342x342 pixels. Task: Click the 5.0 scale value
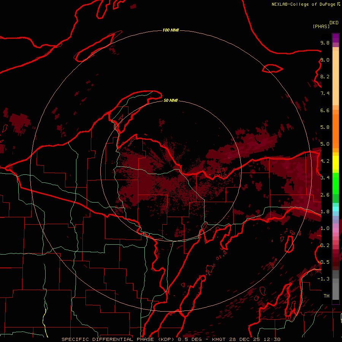coord(325,144)
